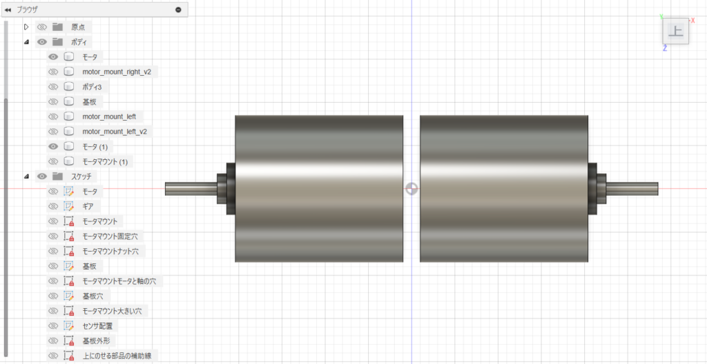The width and height of the screenshot is (707, 364).
Task: Click the sketch icon of センサ配置
Action: (x=68, y=325)
